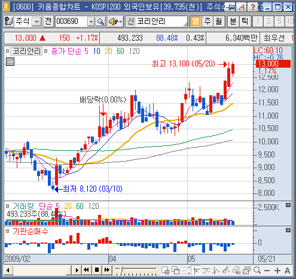Click the overlapping windows icon
The width and height of the screenshot is (296, 279).
[x=176, y=271]
